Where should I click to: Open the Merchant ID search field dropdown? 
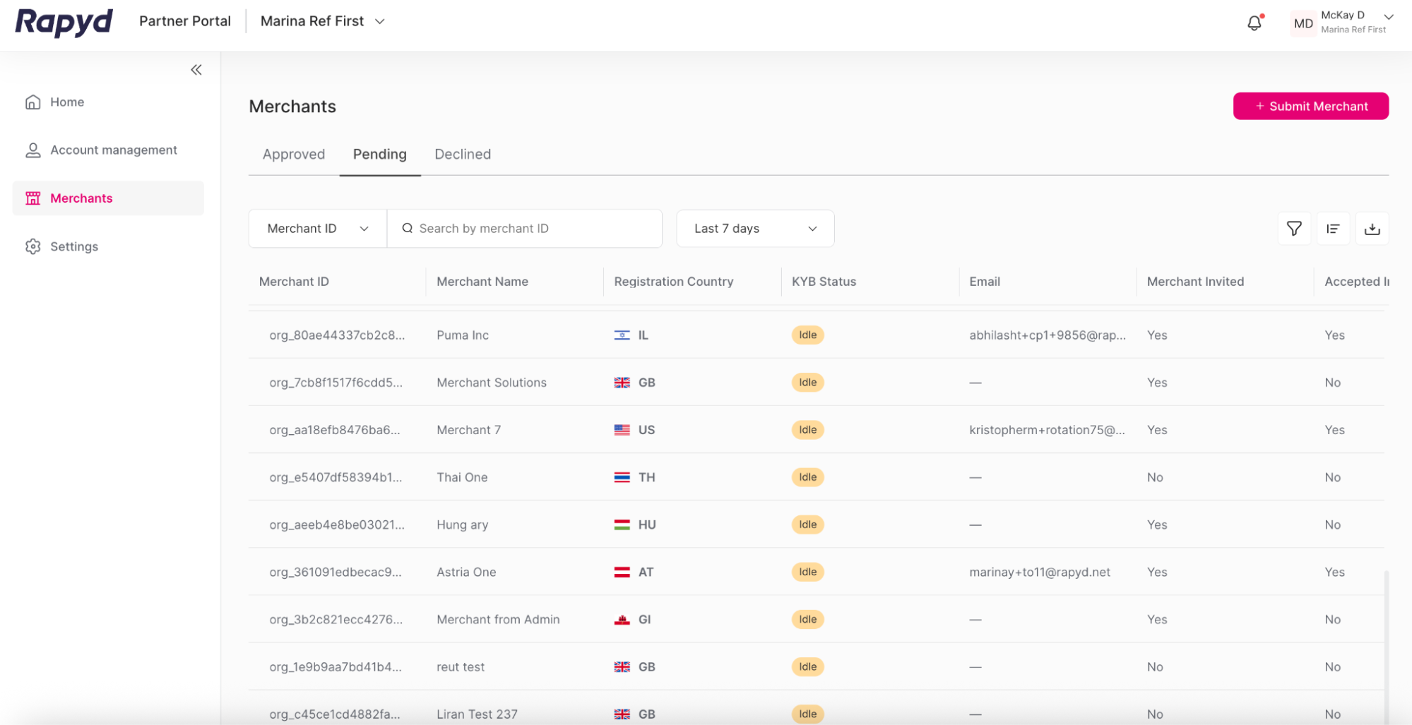point(316,228)
